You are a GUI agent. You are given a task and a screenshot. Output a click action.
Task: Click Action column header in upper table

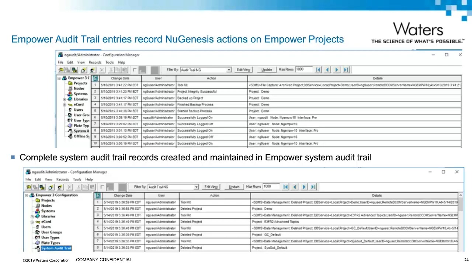tap(211, 78)
